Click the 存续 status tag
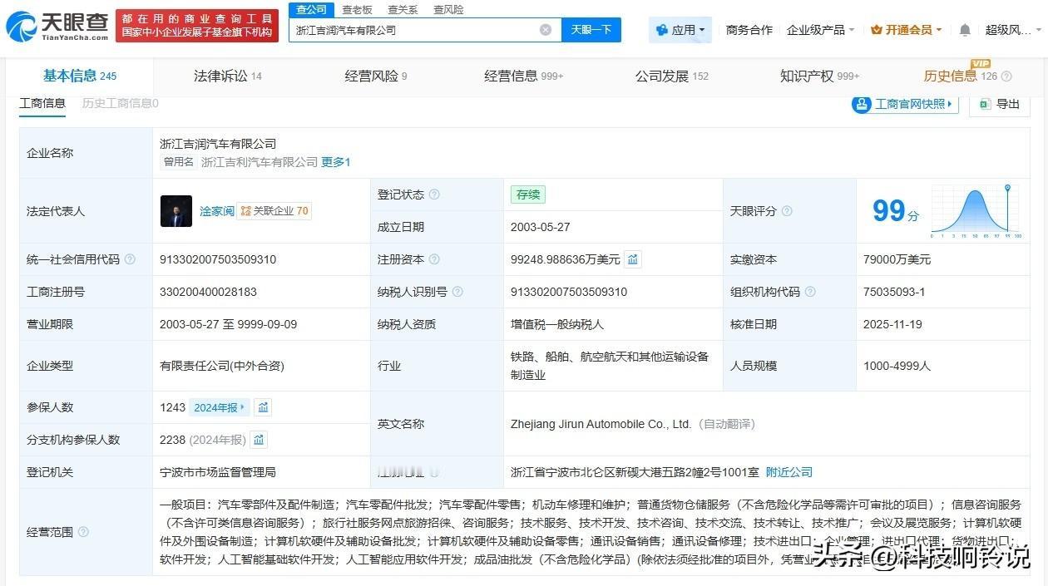1048x586 pixels. coord(528,195)
